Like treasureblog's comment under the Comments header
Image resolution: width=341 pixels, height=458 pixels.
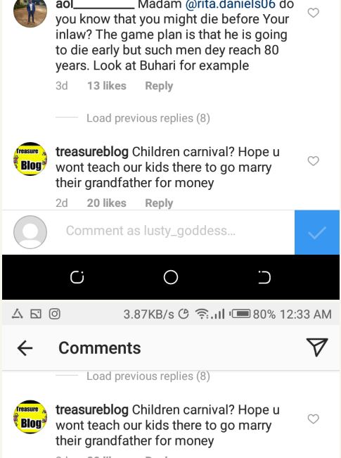coord(314,419)
